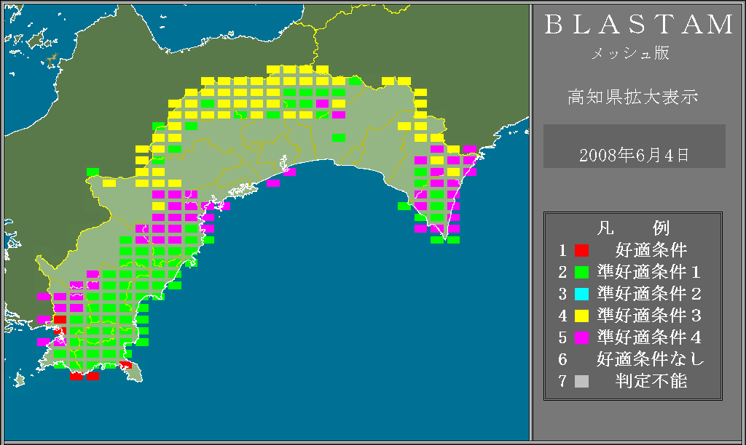The image size is (746, 445).
Task: Click the cyan swatch for 準好適条件２
Action: (x=581, y=294)
